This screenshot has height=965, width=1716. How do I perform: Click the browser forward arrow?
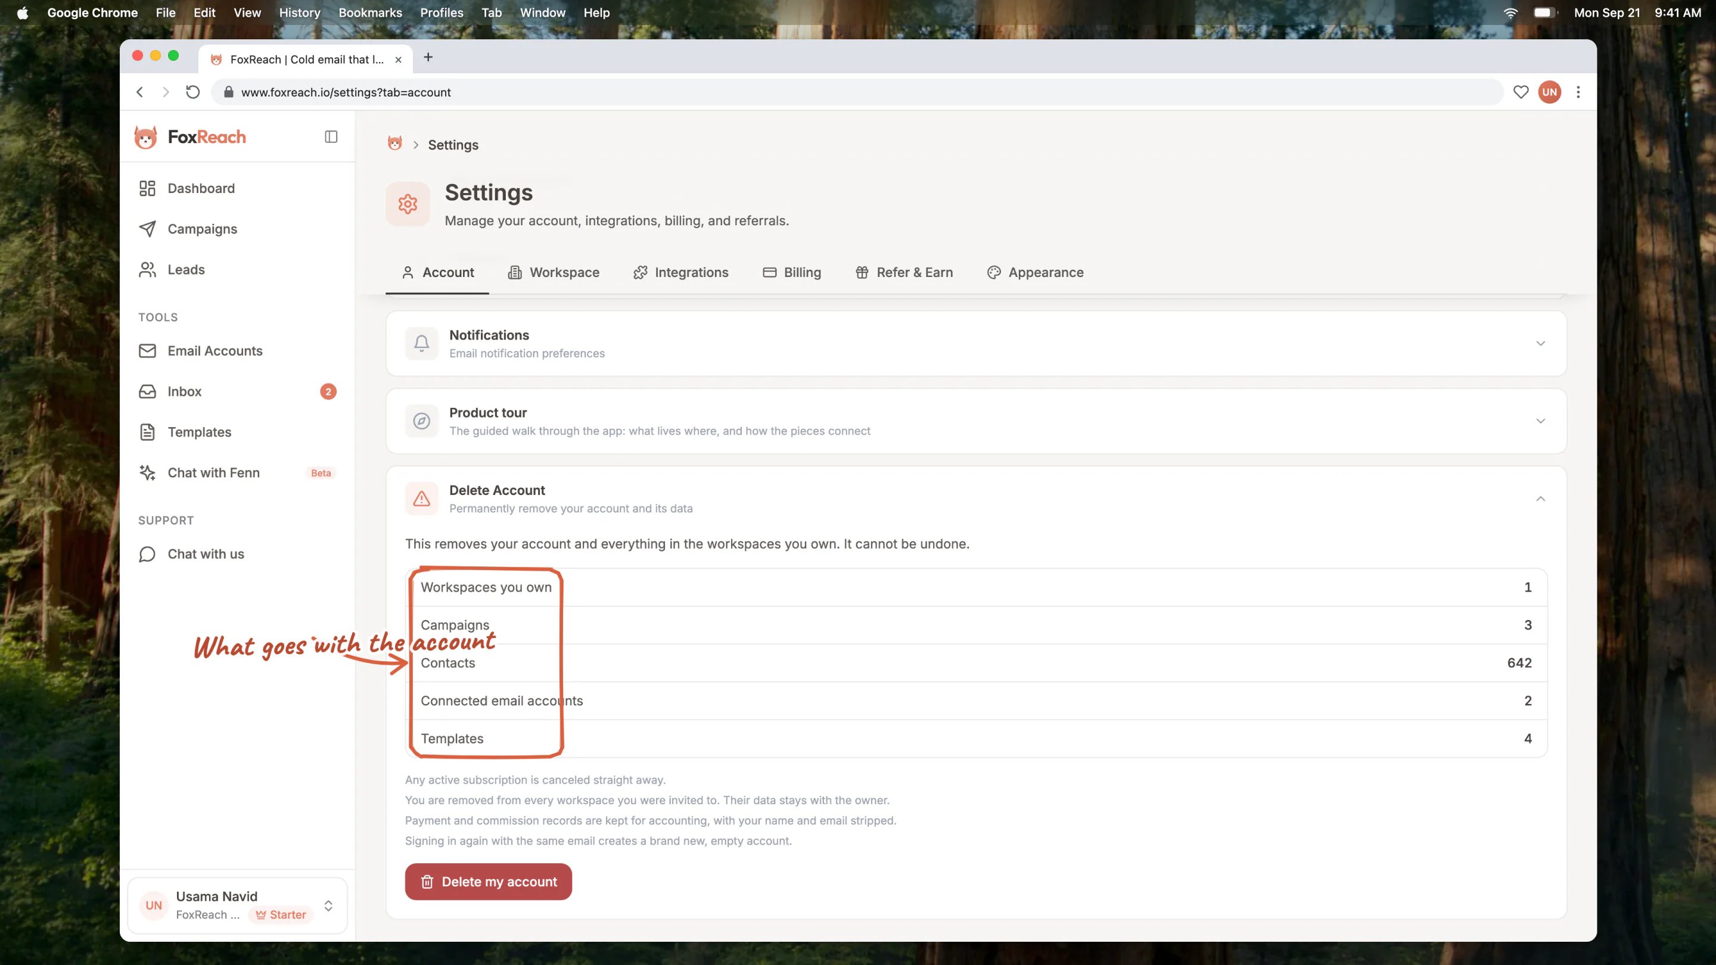coord(166,92)
